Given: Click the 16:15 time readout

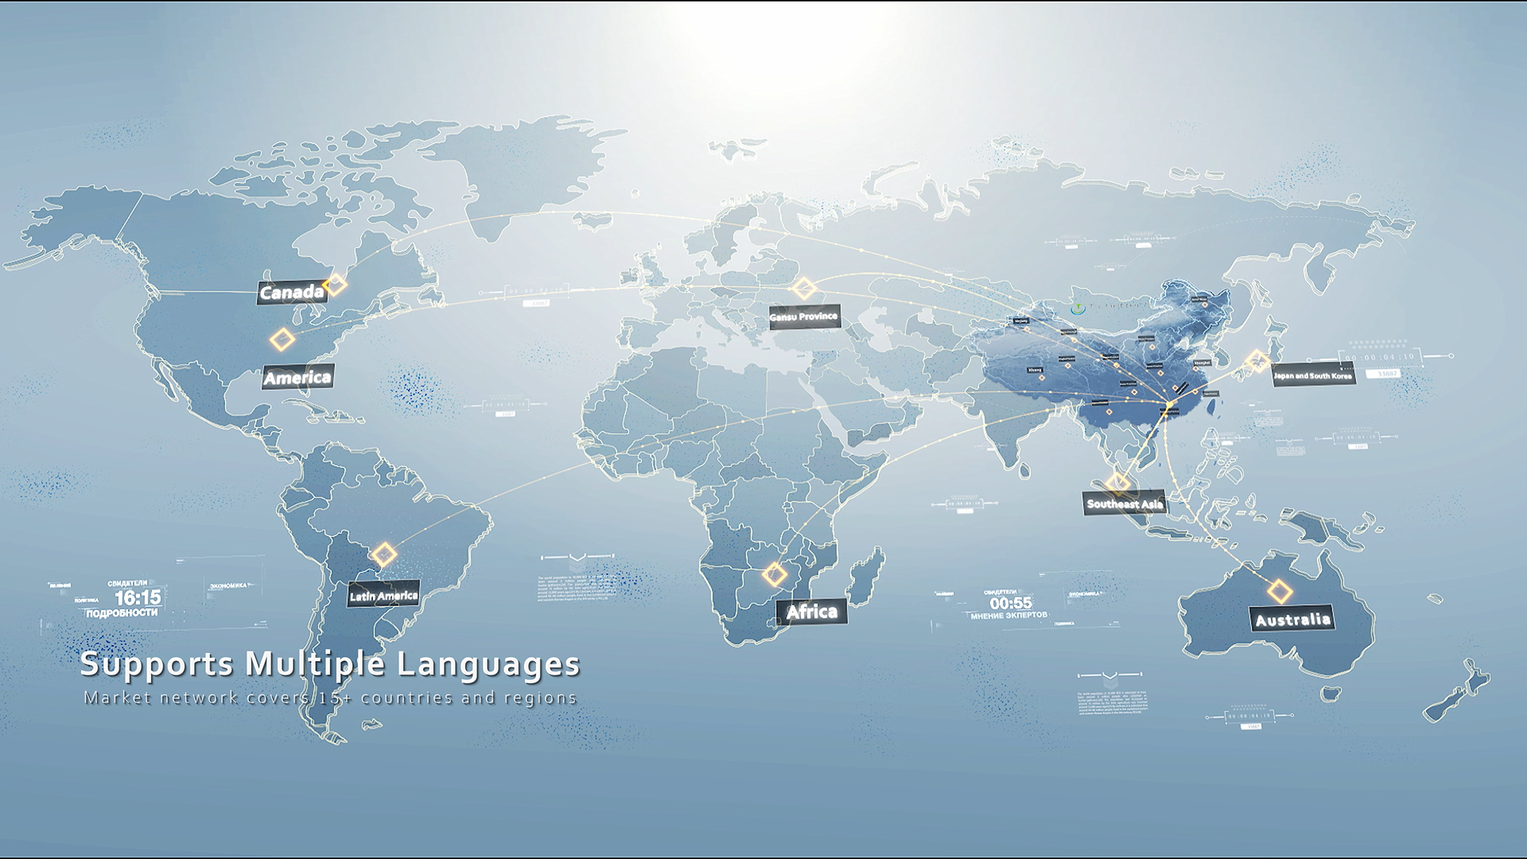Looking at the screenshot, I should (138, 597).
